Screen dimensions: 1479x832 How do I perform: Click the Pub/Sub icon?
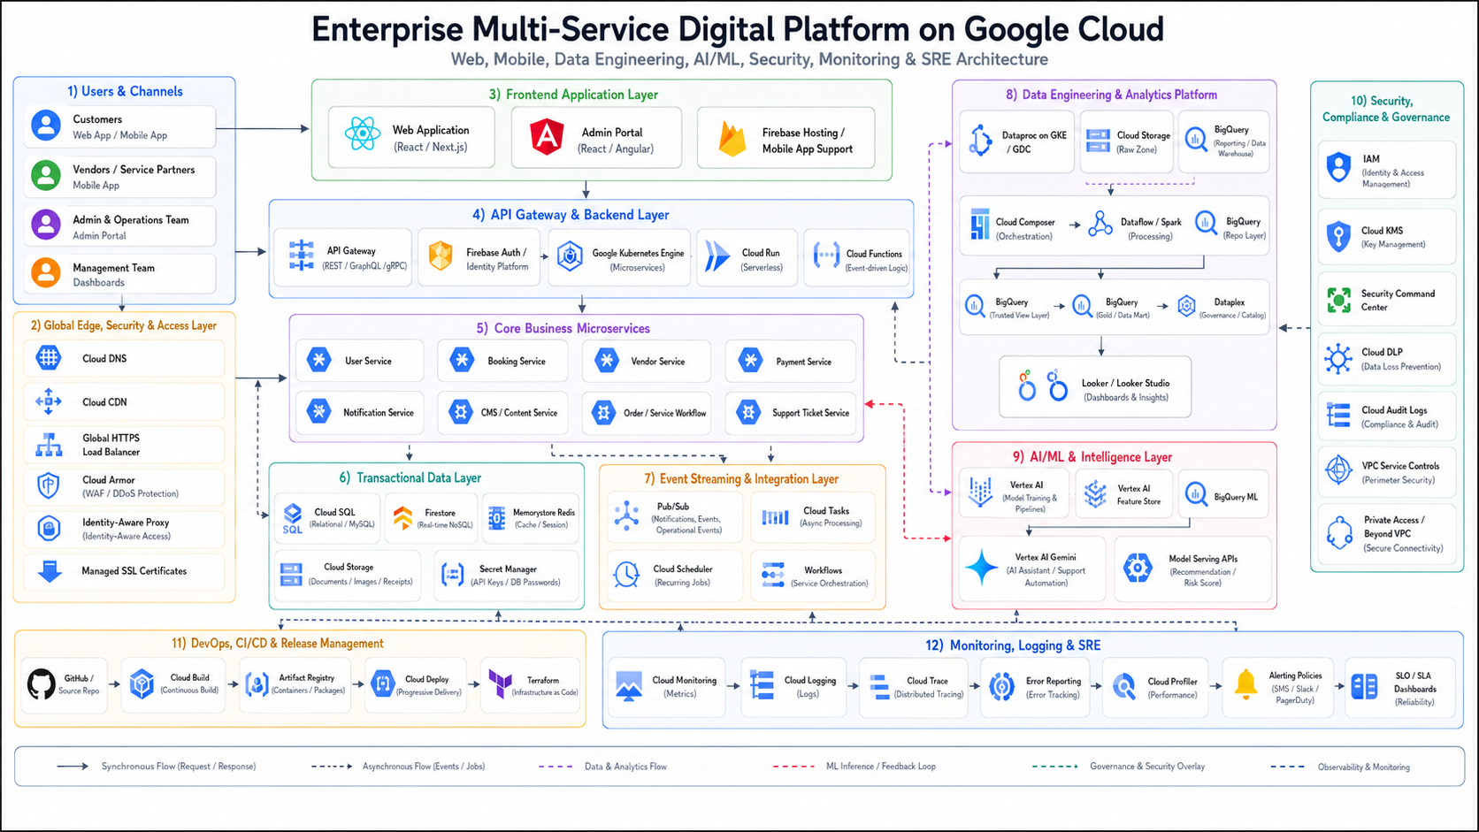click(626, 516)
